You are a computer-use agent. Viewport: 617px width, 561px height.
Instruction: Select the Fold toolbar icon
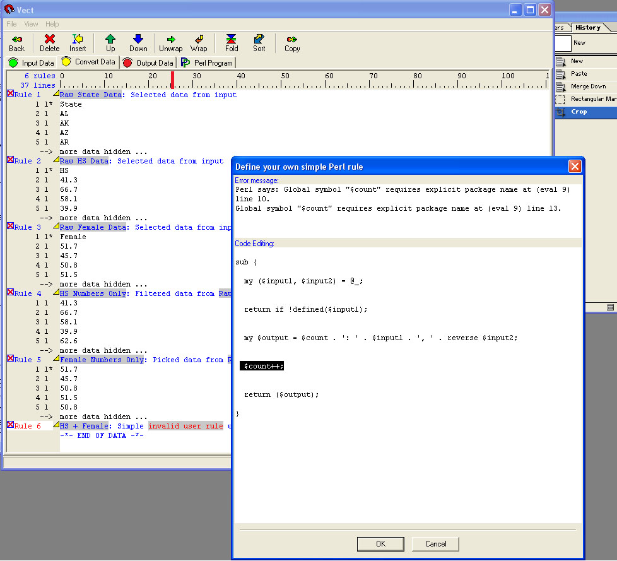click(x=232, y=39)
